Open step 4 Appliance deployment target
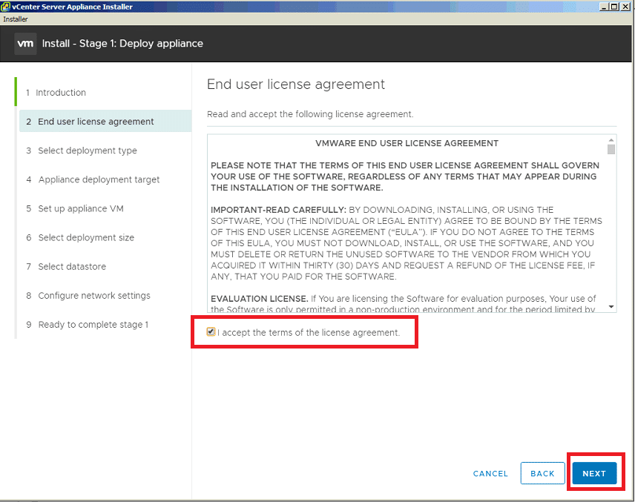Viewport: 635px width, 502px height. pos(93,179)
